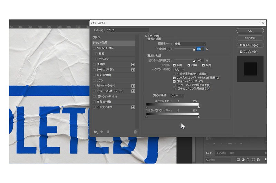This screenshot has width=276, height=183.
Task: Filter layers by type layer icon
Action: coord(248,160)
